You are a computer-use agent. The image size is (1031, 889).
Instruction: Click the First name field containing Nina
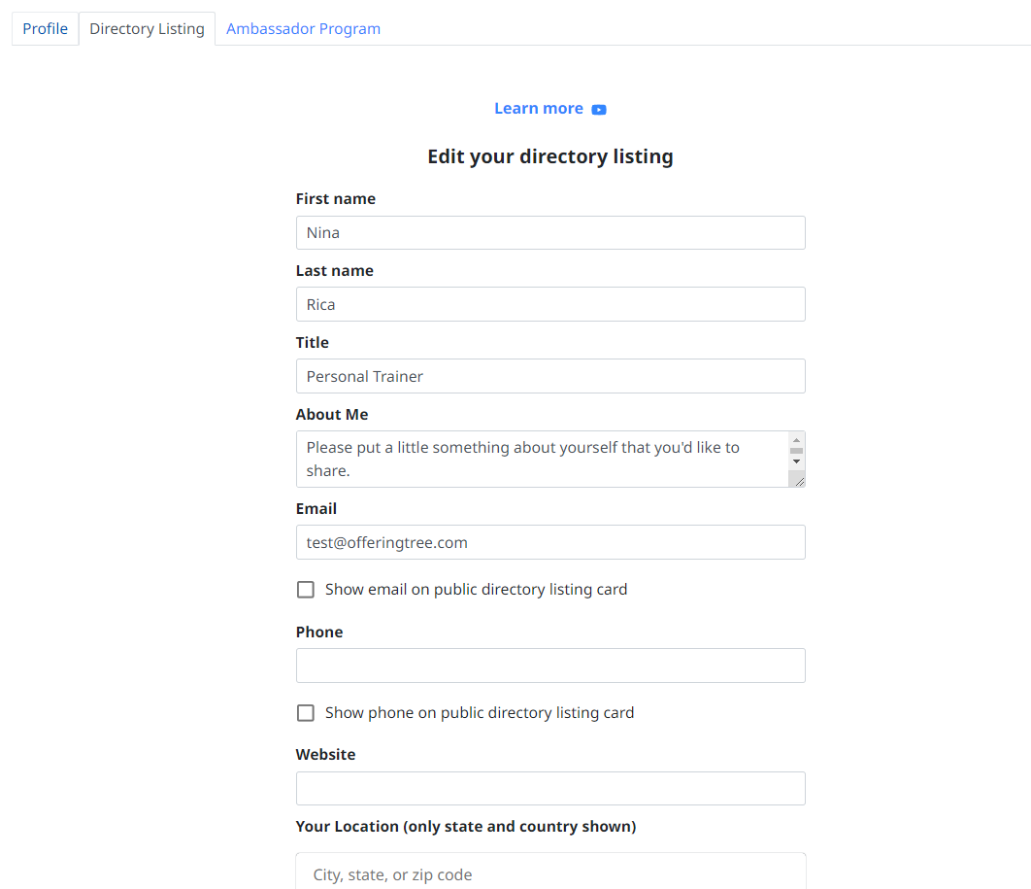pyautogui.click(x=550, y=233)
